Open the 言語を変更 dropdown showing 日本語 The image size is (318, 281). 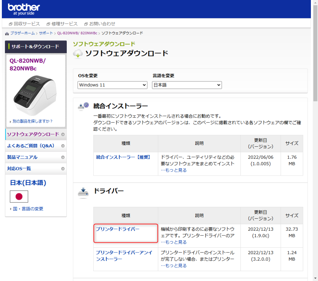pos(187,85)
